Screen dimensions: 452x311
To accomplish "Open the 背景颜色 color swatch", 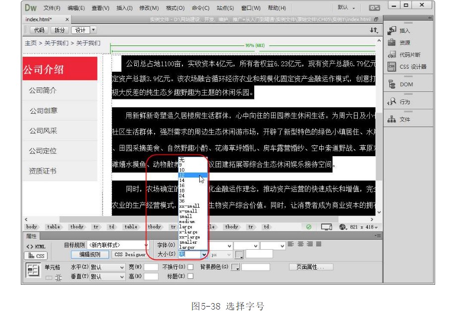I will 235,267.
